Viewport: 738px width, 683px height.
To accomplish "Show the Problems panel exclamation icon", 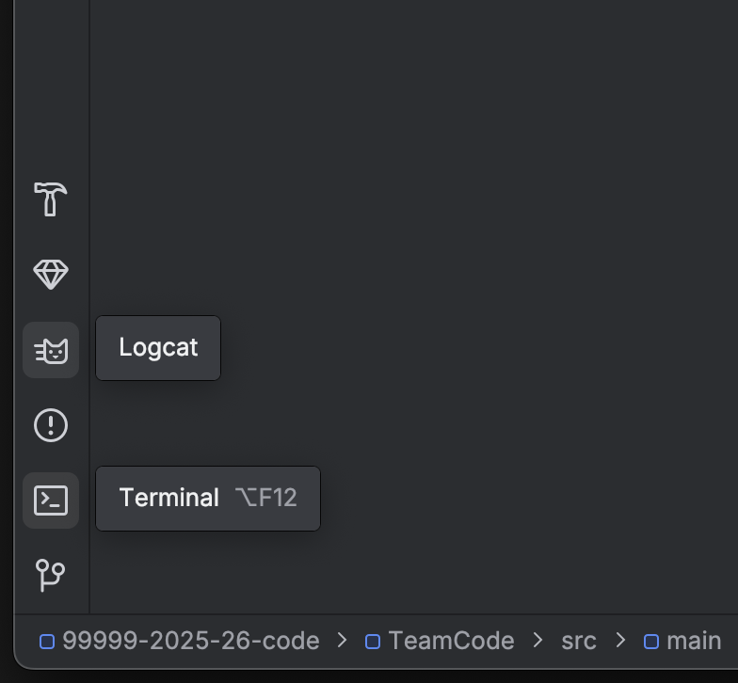I will (51, 425).
